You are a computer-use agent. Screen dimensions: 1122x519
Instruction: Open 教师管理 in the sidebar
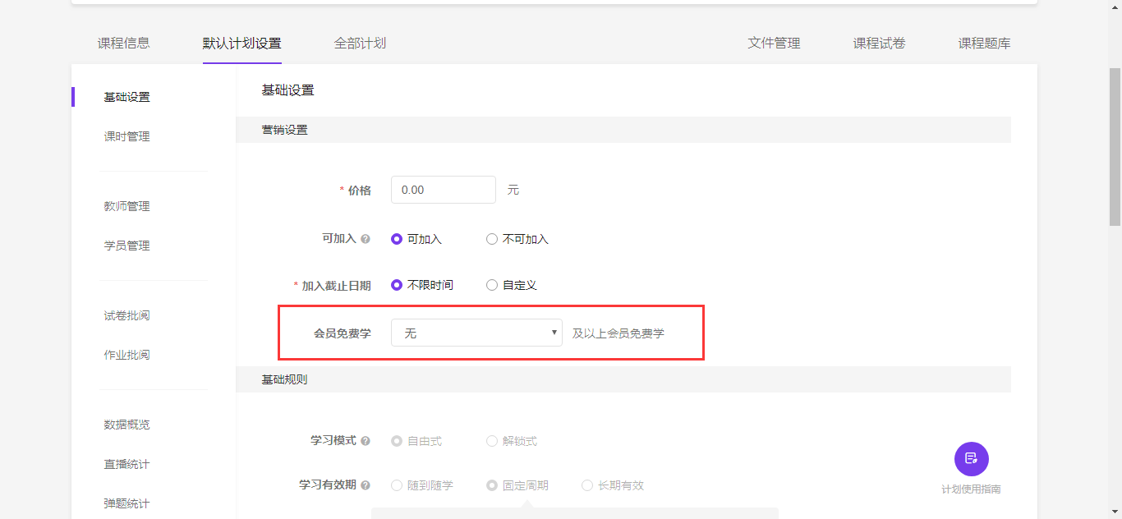(x=126, y=206)
